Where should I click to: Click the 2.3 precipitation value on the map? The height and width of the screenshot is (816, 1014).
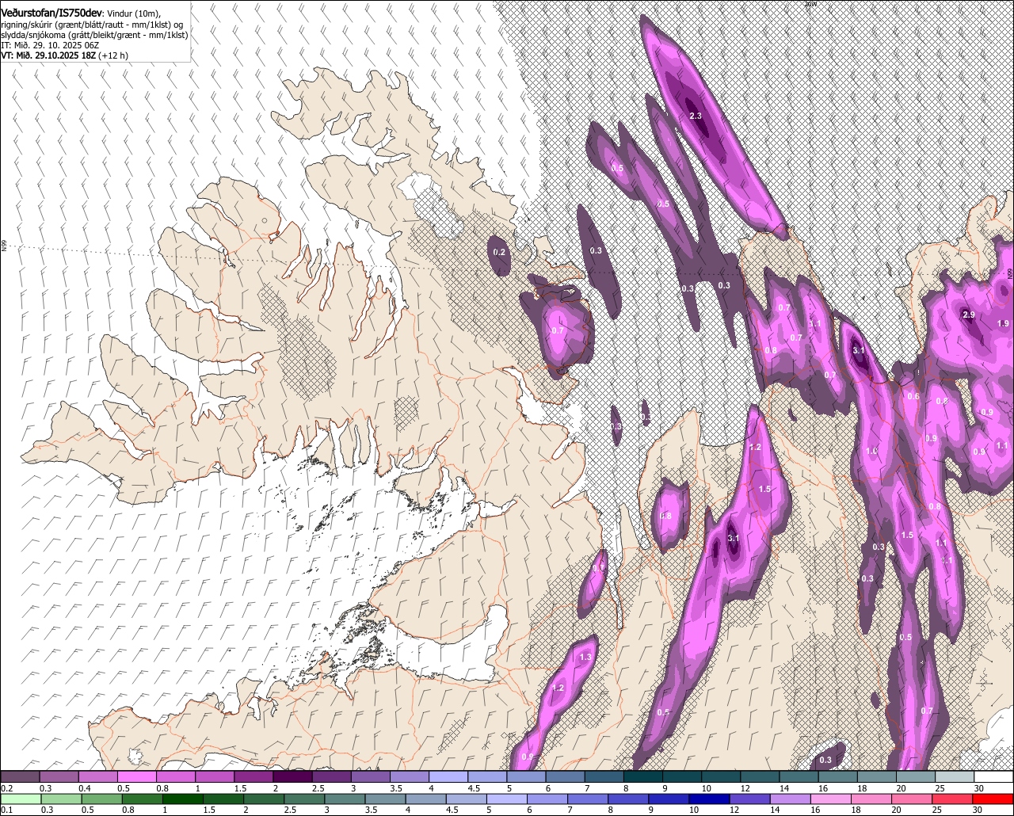696,116
